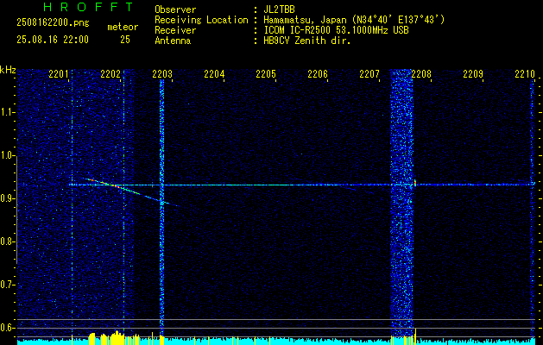Image resolution: width=543 pixels, height=345 pixels.
Task: Click the 1.0 kHz axis label
Action: [x=8, y=155]
